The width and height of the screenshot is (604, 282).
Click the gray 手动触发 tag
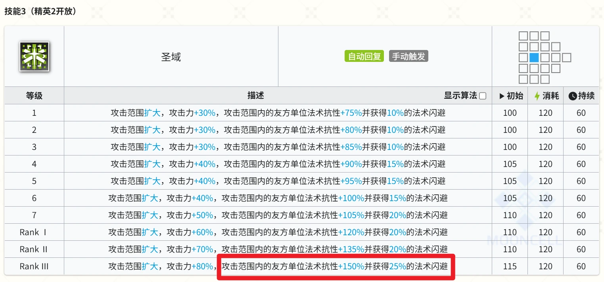(x=408, y=56)
